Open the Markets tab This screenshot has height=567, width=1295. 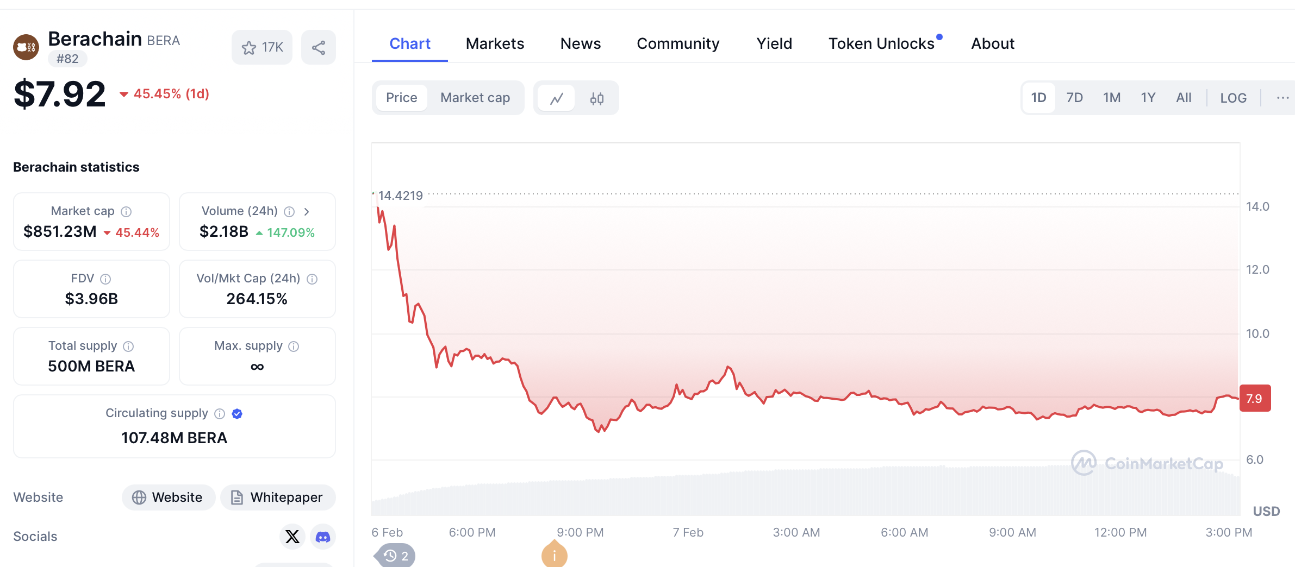[495, 43]
